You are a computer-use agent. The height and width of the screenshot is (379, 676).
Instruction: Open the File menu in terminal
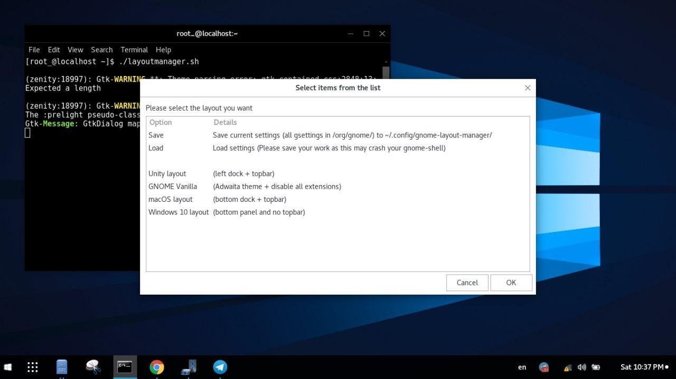[x=34, y=50]
